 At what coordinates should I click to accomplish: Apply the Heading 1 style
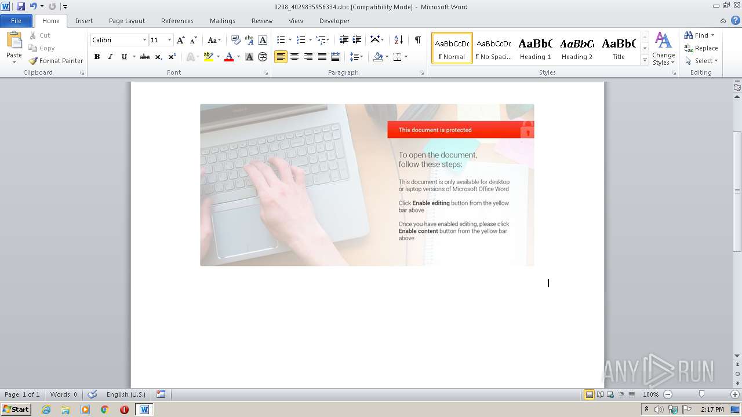pyautogui.click(x=535, y=48)
